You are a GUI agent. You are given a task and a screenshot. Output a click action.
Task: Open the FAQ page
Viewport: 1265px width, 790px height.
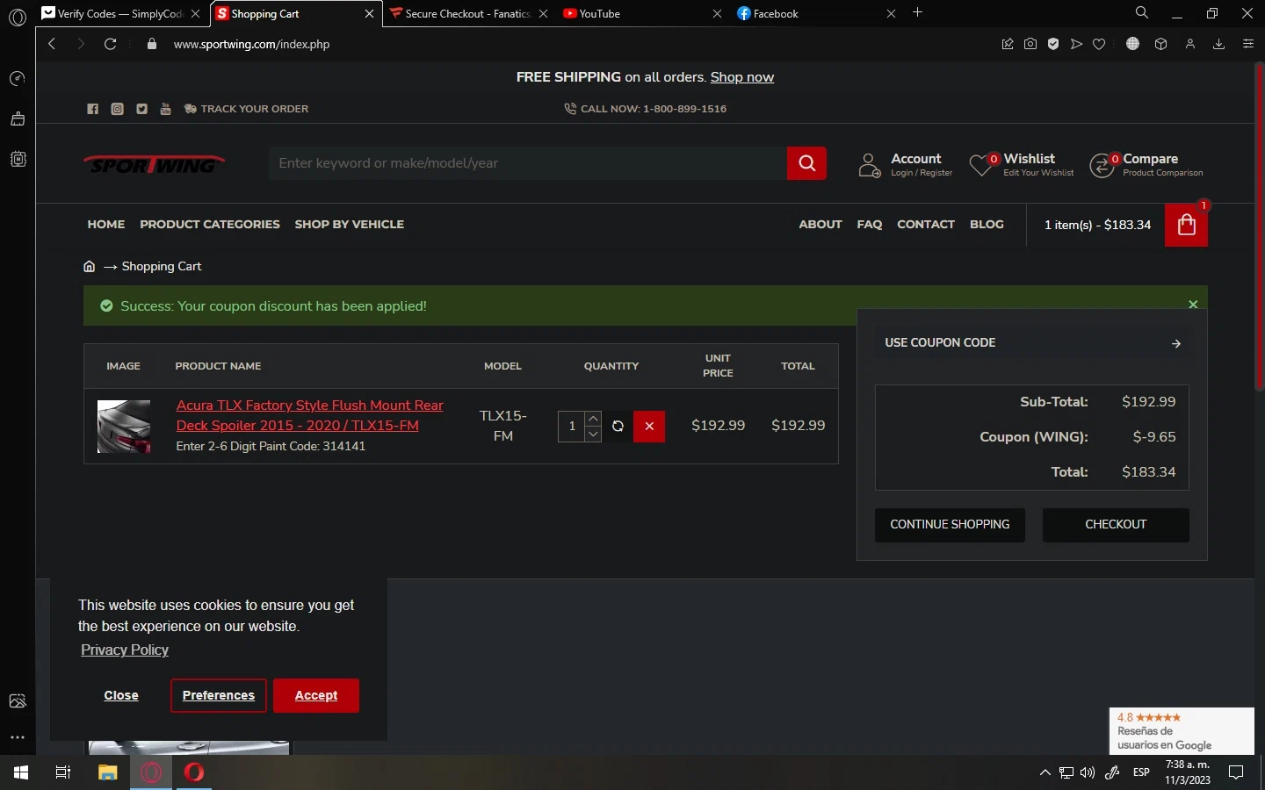tap(870, 225)
